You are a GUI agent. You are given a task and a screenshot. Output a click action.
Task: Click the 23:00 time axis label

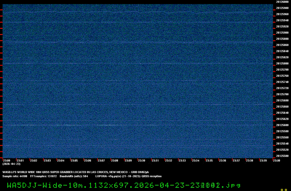pos(7,160)
